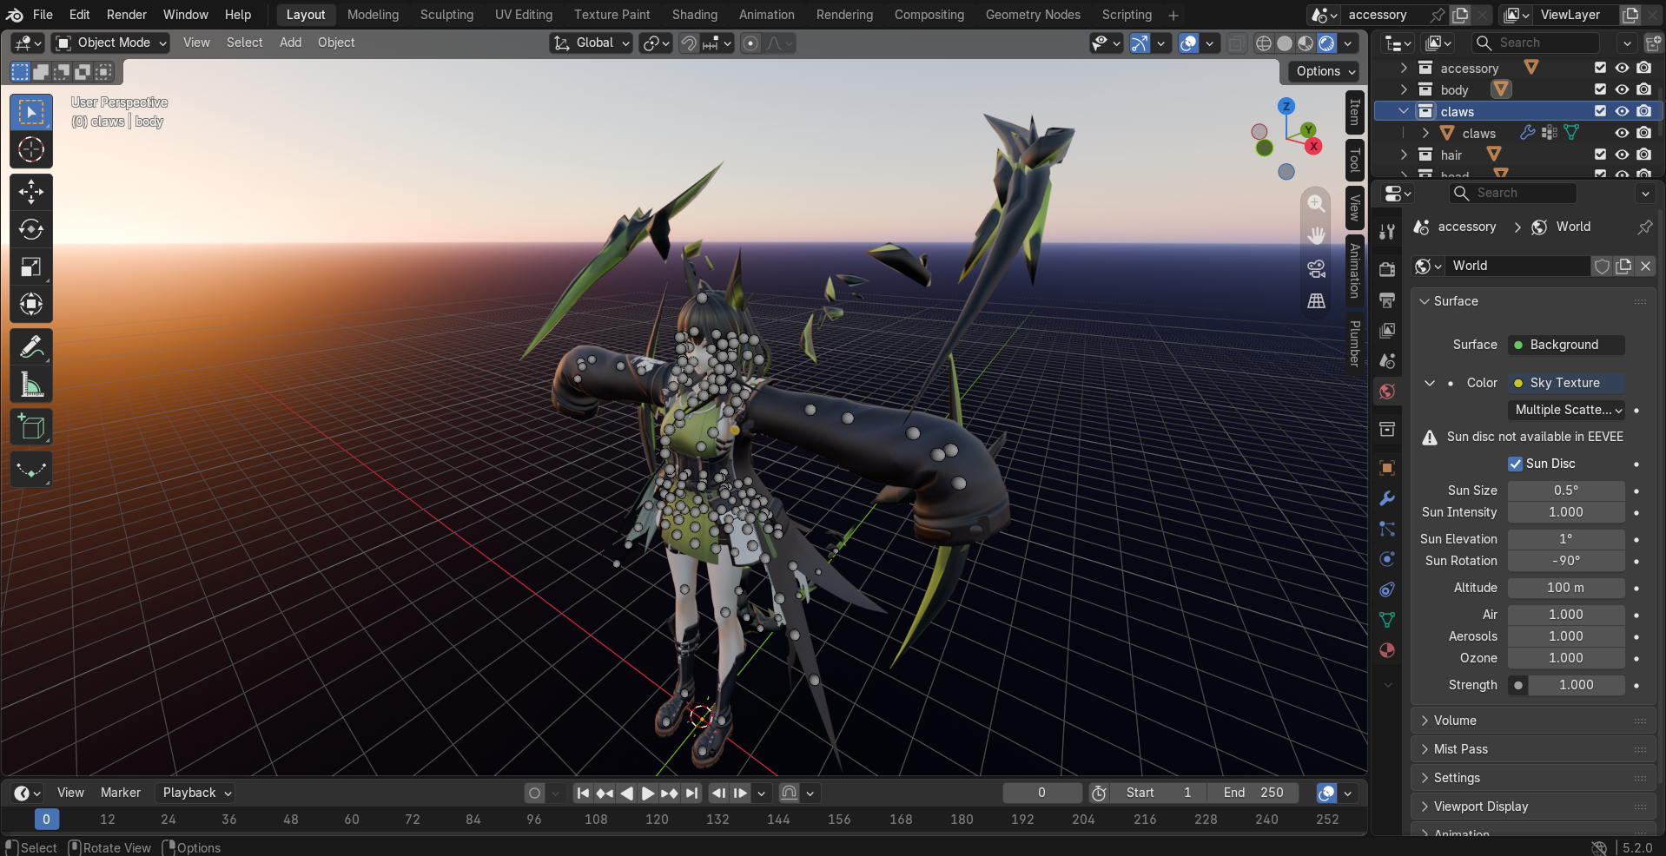Open the Render properties tab
The height and width of the screenshot is (856, 1666).
point(1387,270)
